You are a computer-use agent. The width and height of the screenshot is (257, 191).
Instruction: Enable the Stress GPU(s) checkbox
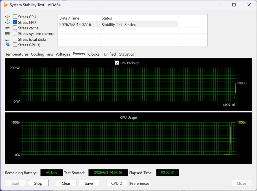point(15,45)
